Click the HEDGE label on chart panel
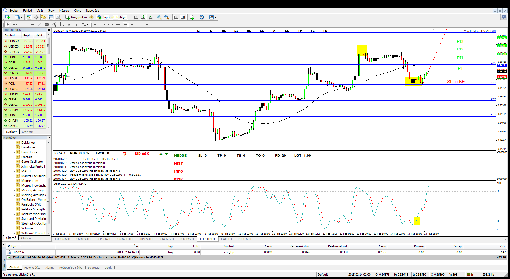The width and height of the screenshot is (510, 279). [x=180, y=156]
